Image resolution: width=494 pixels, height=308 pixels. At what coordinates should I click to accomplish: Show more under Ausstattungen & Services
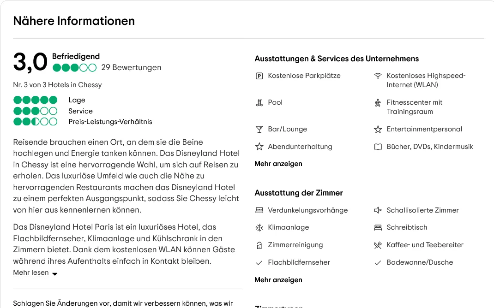(x=278, y=164)
